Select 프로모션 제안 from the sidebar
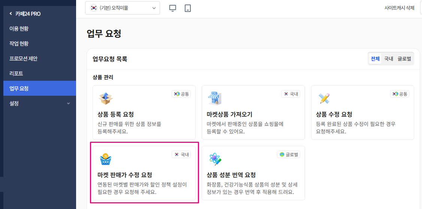 click(23, 58)
